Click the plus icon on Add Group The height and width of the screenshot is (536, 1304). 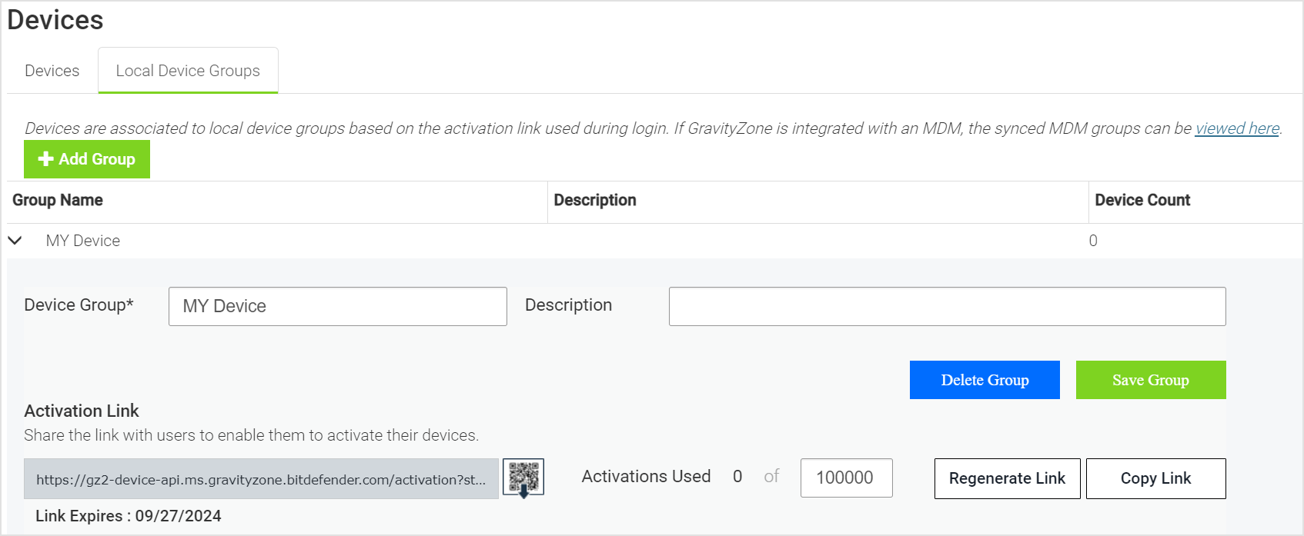click(45, 159)
